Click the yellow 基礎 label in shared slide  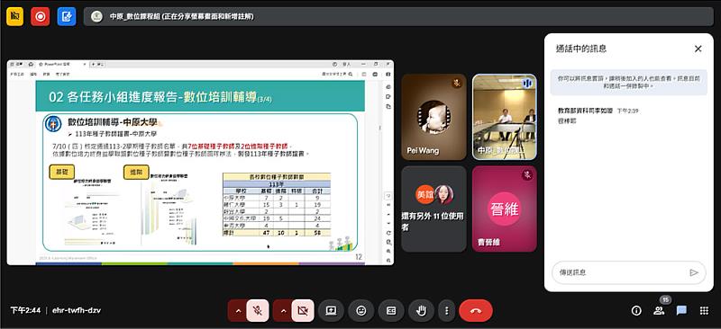(61, 172)
